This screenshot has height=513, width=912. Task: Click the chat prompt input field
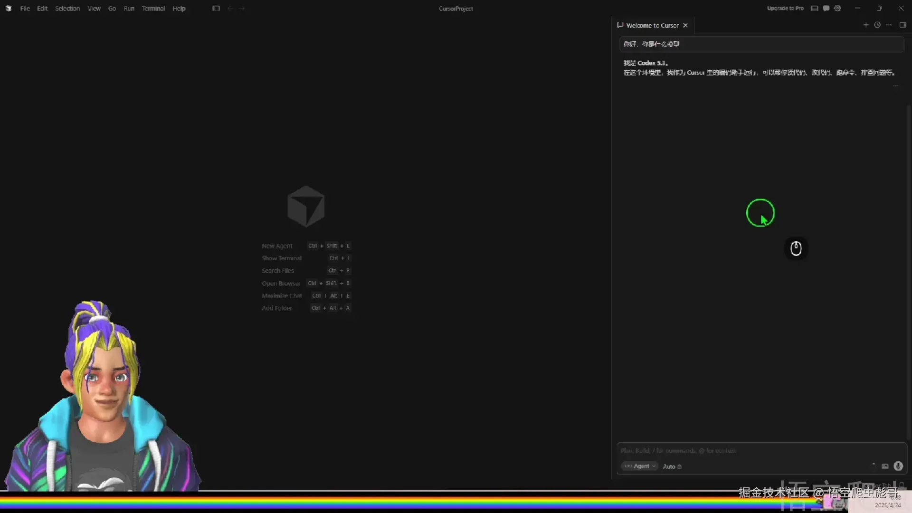761,450
